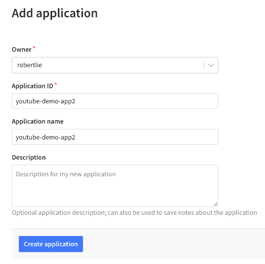Click the red asterisk next to Owner
265x264 pixels.
[34, 47]
